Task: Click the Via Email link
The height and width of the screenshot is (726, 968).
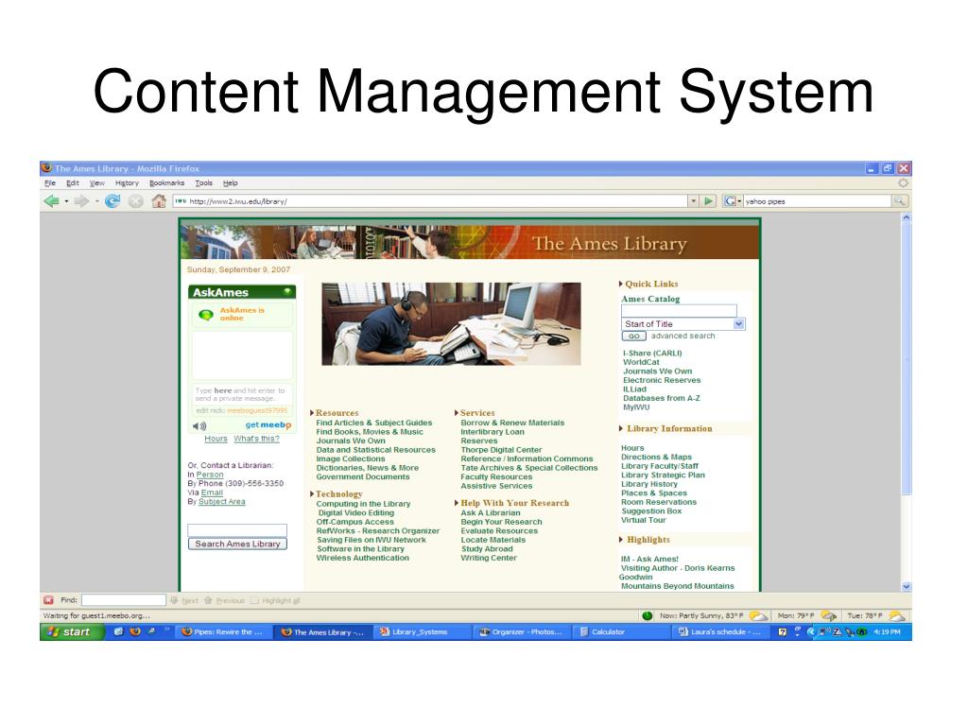Action: pos(212,493)
